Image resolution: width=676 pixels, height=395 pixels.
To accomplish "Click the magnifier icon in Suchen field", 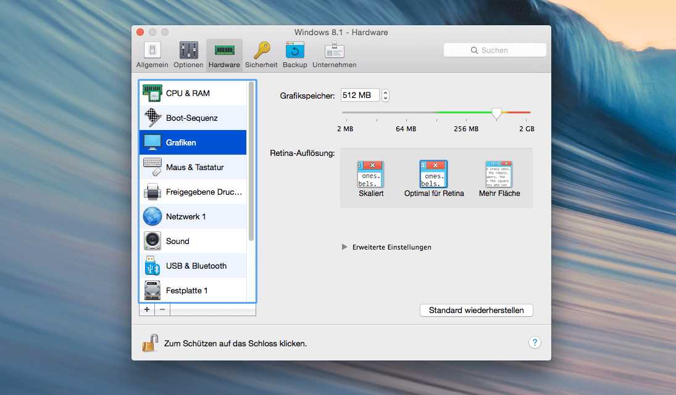I will 474,51.
